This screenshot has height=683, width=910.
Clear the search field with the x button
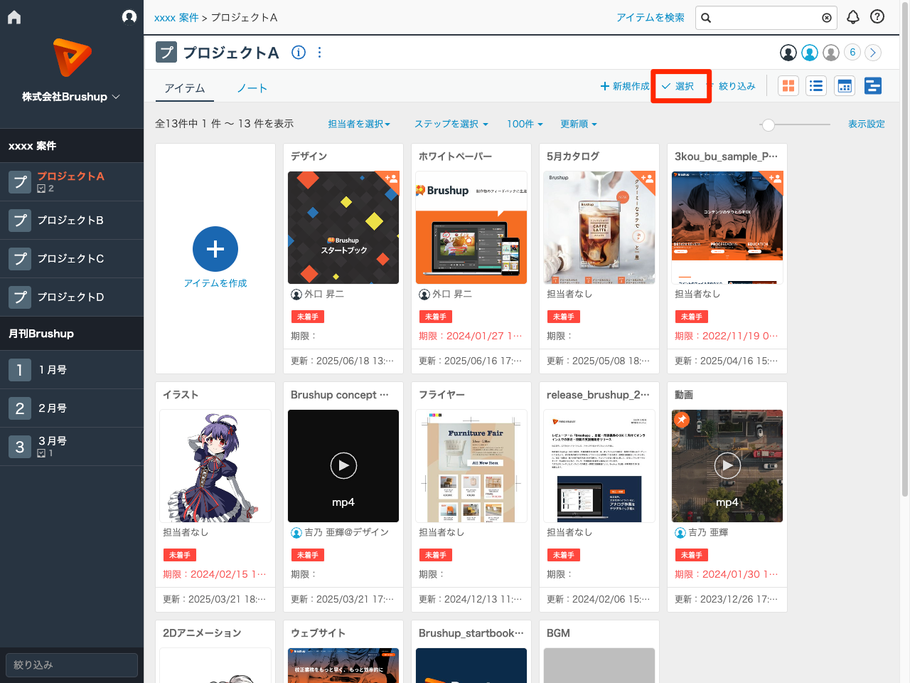click(x=827, y=18)
